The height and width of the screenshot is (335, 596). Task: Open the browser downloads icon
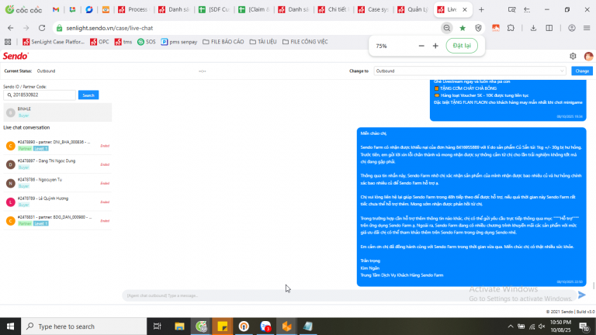point(533,28)
